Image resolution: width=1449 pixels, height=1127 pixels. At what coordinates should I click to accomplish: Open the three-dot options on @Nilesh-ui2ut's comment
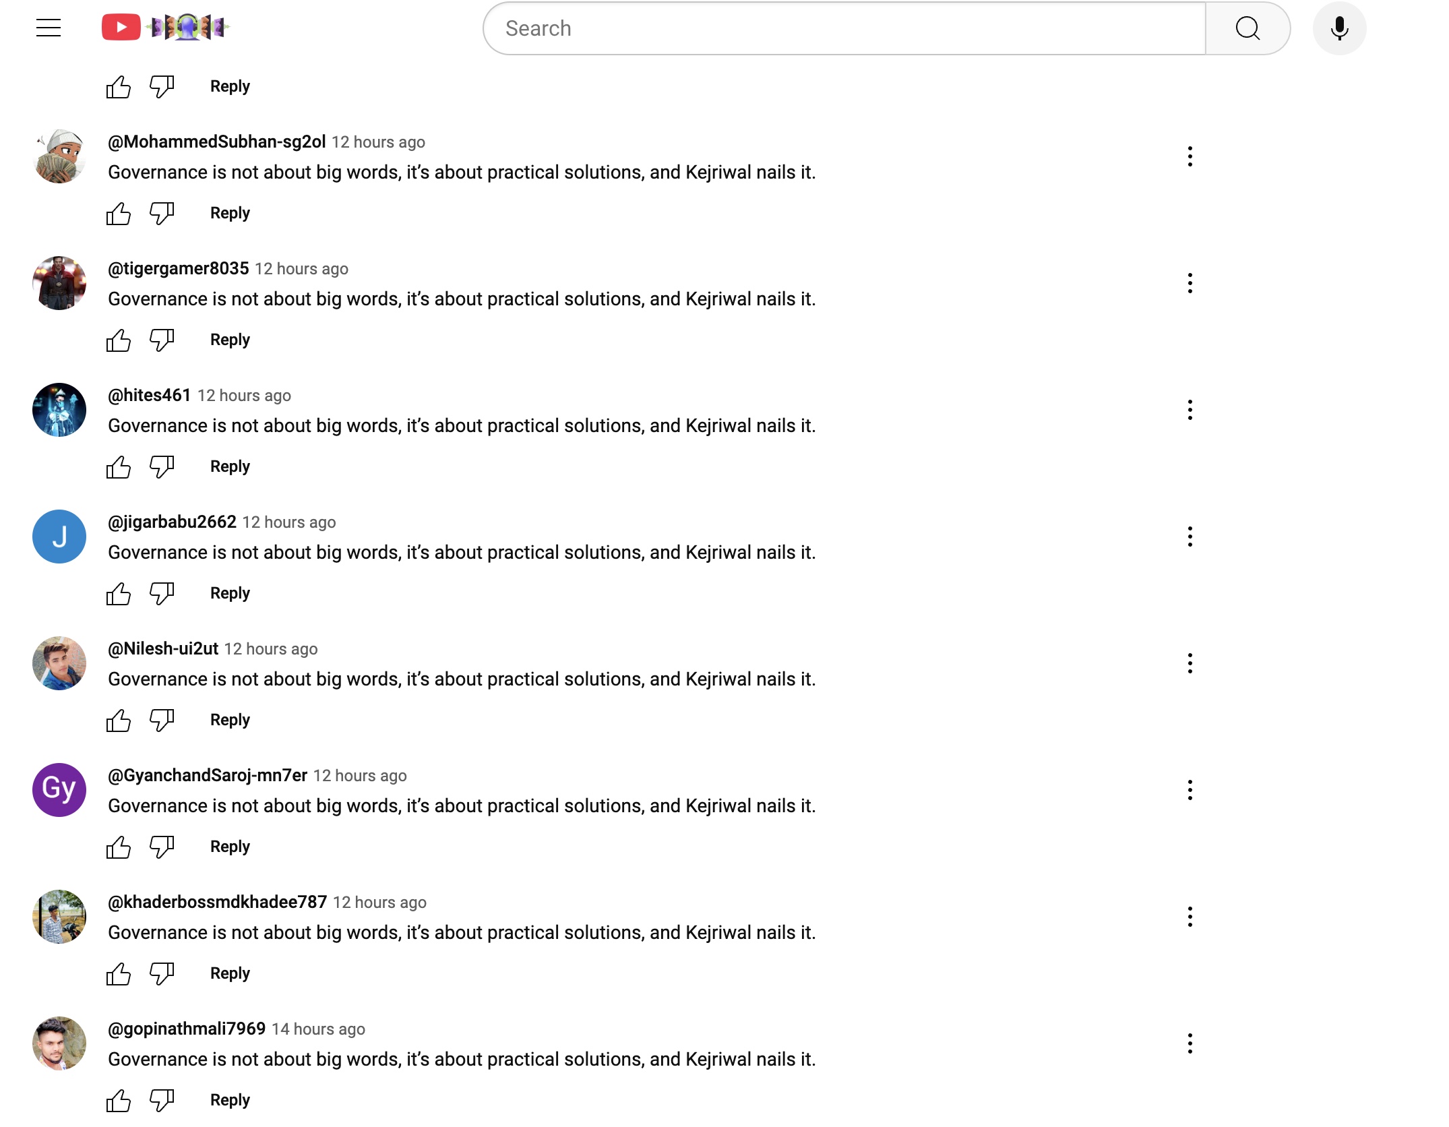[1190, 663]
